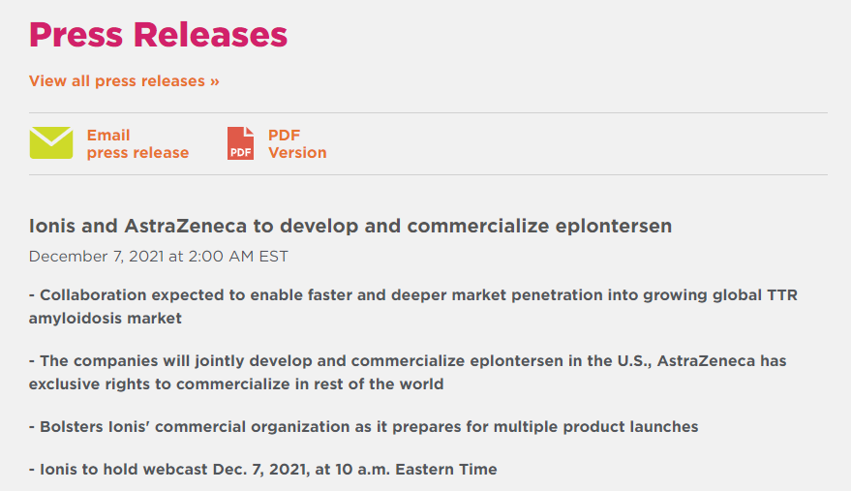Click the "companies will jointly develop" bullet
Viewport: 851px width, 491px height.
(x=408, y=372)
